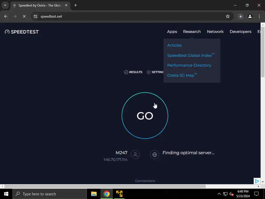
Task: Open a new tab with plus button
Action: [x=76, y=5]
